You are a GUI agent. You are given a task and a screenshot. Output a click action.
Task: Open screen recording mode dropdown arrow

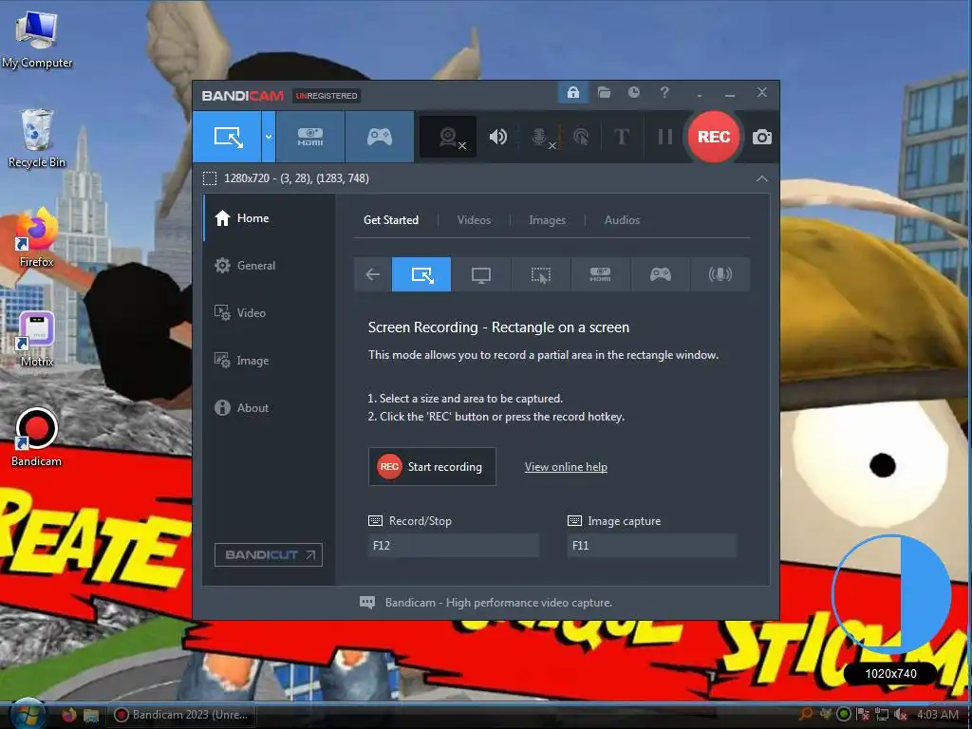(269, 137)
